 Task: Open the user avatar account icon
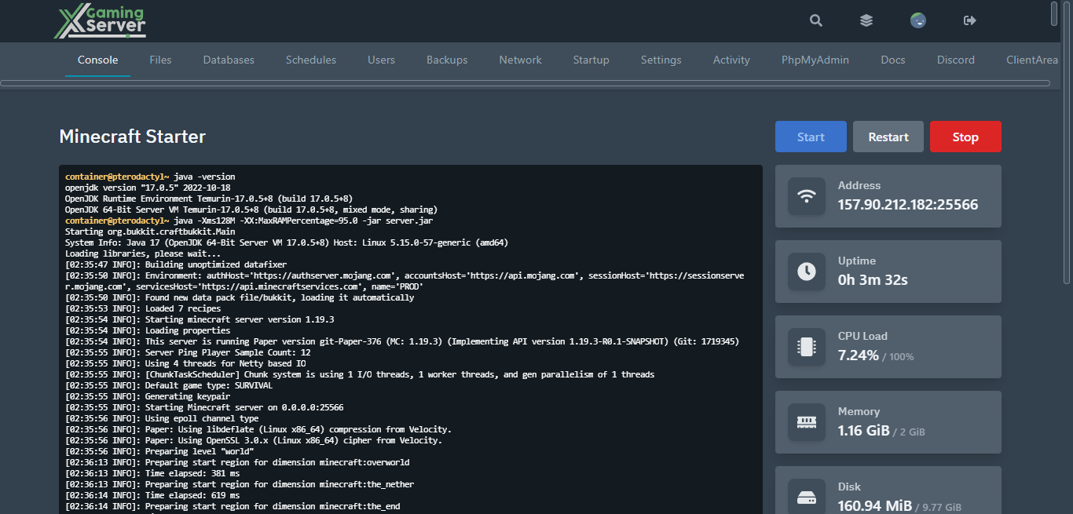[x=917, y=21]
